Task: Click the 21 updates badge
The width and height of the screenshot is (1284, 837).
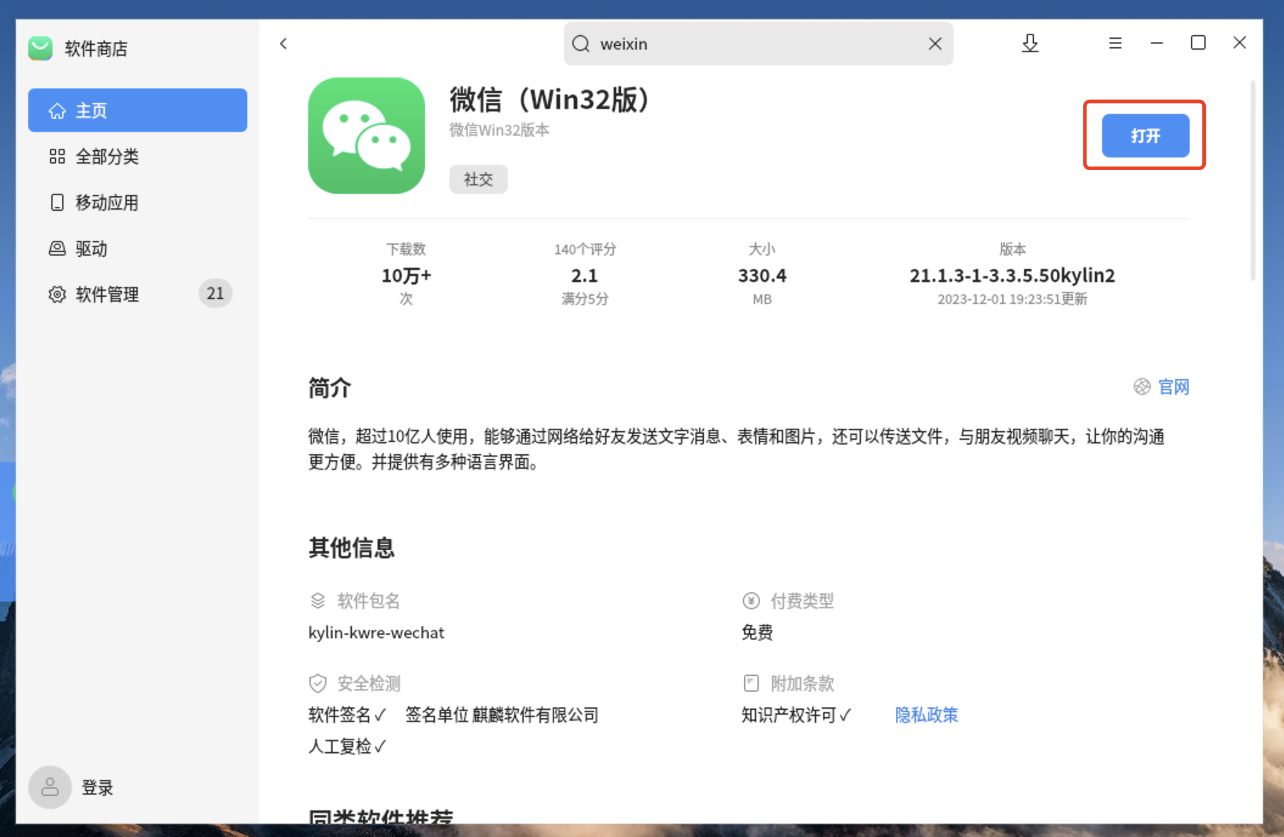Action: [215, 294]
